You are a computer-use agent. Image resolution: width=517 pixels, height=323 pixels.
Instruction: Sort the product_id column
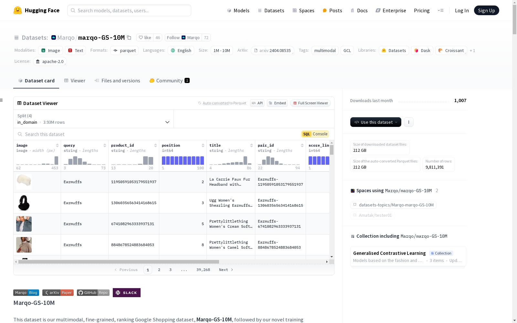155,145
